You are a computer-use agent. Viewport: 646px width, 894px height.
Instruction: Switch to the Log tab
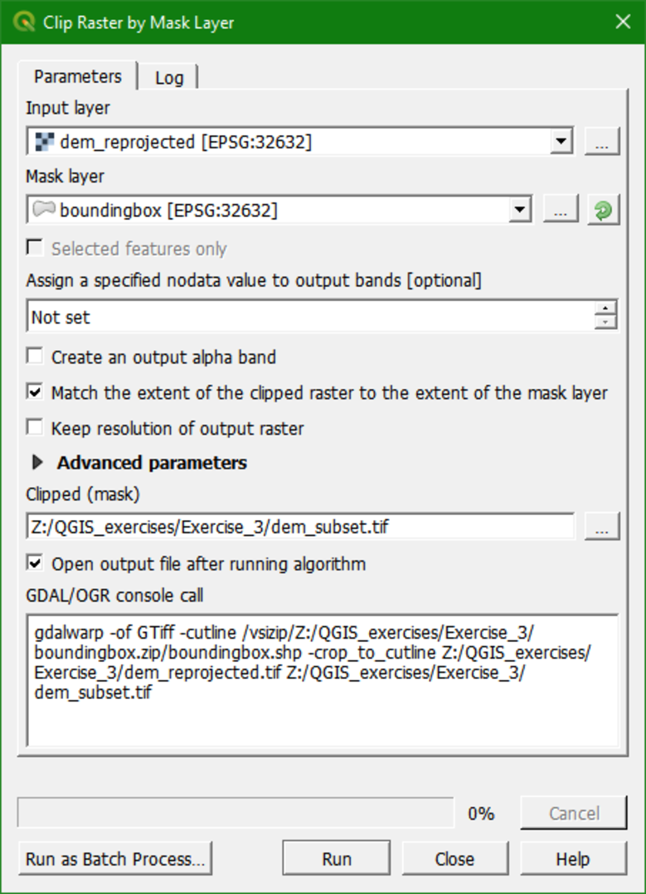pos(169,77)
